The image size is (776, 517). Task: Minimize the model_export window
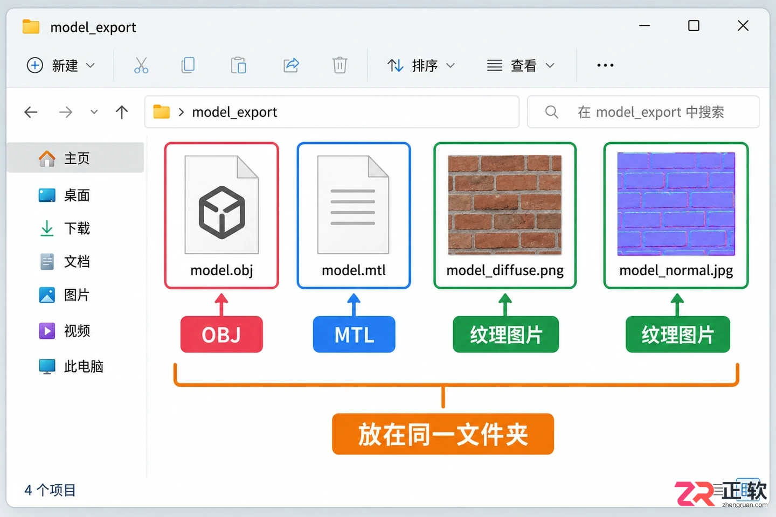click(x=645, y=25)
